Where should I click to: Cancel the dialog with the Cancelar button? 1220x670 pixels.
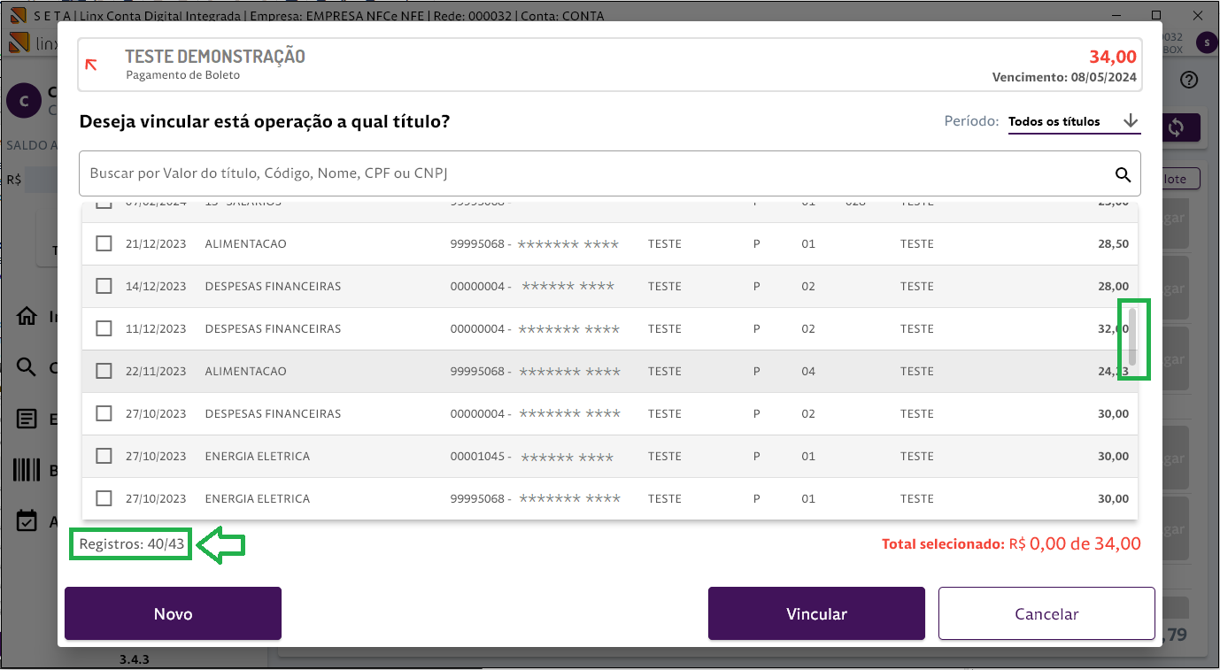coord(1046,613)
